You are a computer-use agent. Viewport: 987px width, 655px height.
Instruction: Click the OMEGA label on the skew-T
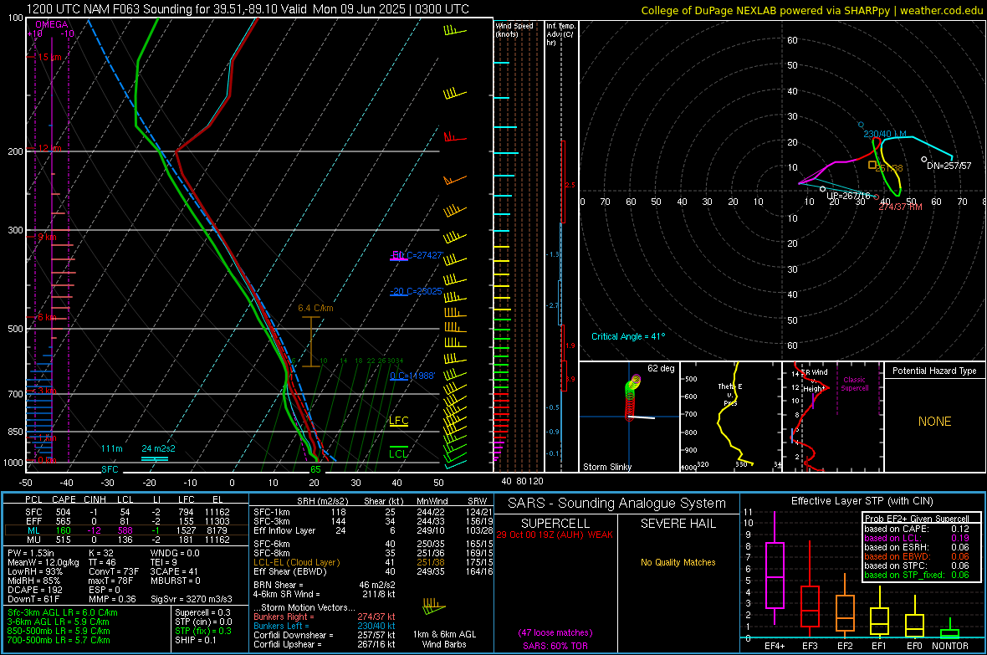click(x=51, y=24)
